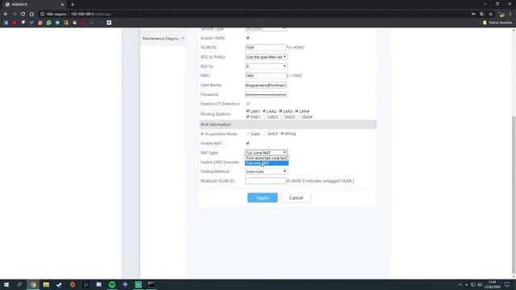
Task: Click the MRU input field
Action: (265, 76)
